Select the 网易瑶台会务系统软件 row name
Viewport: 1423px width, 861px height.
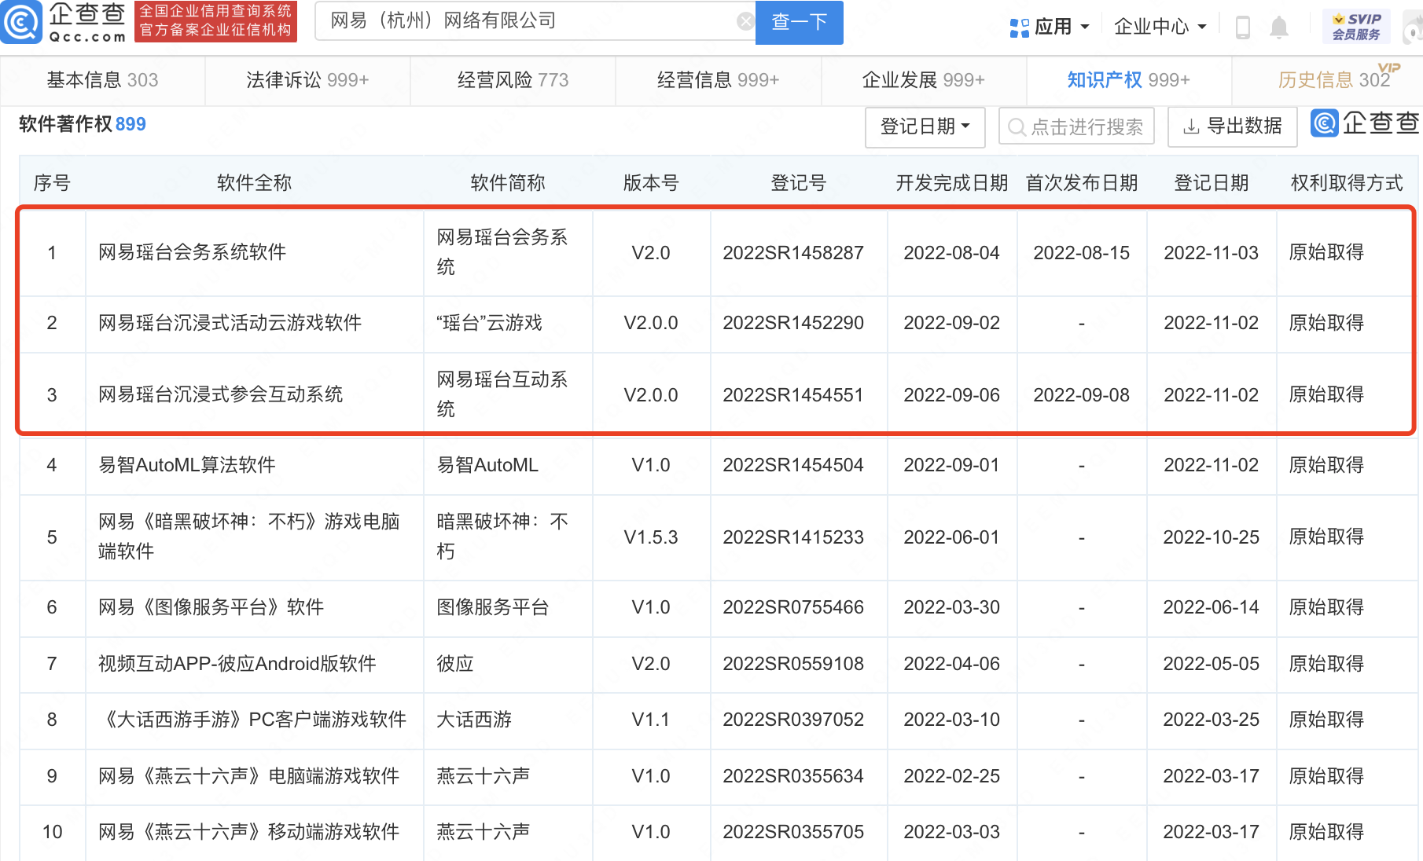pyautogui.click(x=192, y=252)
